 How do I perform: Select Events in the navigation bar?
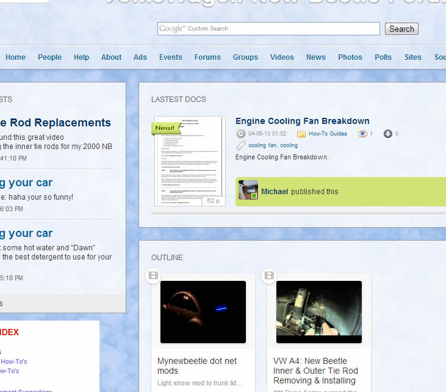click(171, 57)
